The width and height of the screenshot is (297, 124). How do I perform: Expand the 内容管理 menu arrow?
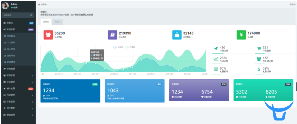tap(32, 95)
